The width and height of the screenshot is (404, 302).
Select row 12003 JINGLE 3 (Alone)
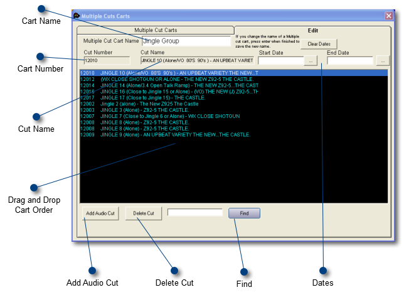coord(234,110)
